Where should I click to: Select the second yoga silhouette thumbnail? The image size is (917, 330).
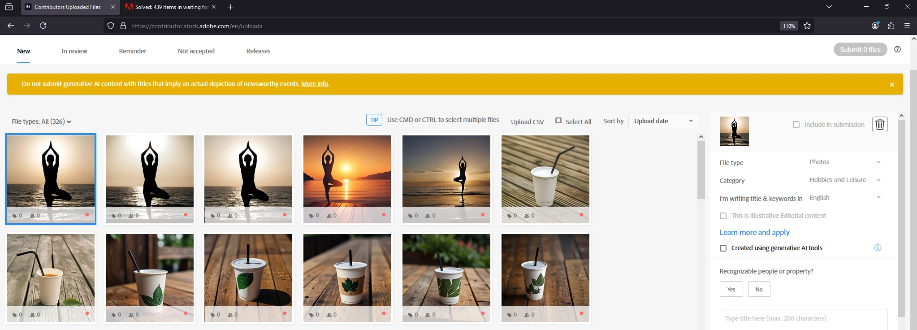coord(150,179)
